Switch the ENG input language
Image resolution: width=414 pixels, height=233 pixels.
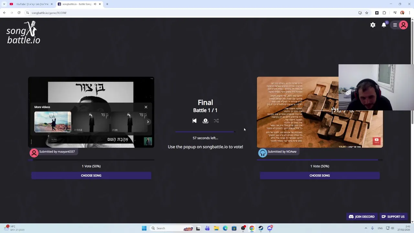tap(380, 228)
